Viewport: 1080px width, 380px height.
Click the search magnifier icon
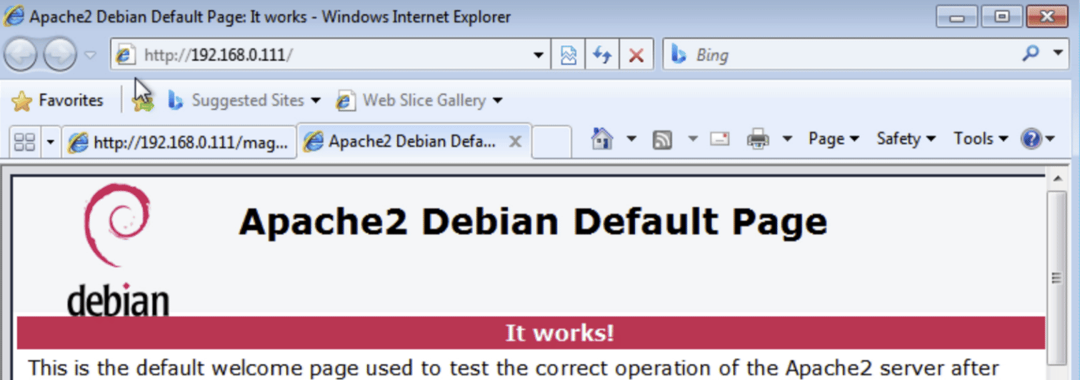[1031, 54]
